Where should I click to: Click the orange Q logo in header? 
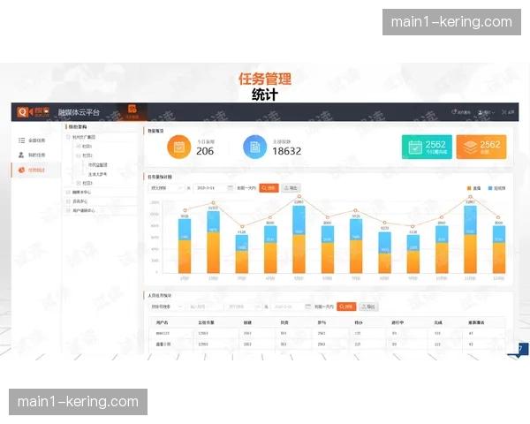[23, 112]
